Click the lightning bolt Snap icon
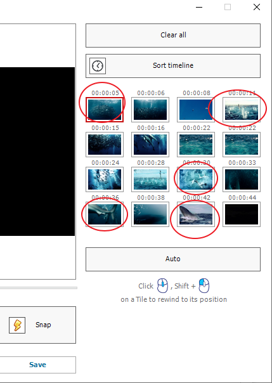This screenshot has width=272, height=383. pyautogui.click(x=17, y=325)
